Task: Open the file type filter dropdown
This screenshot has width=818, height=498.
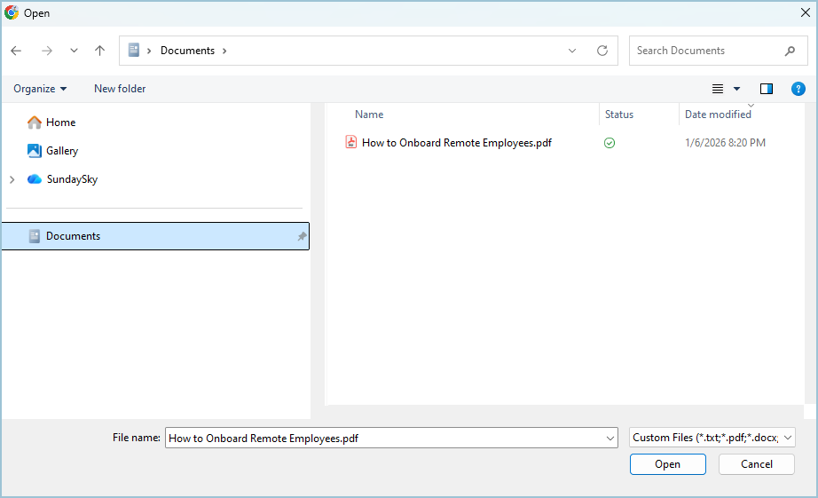Action: pyautogui.click(x=712, y=438)
